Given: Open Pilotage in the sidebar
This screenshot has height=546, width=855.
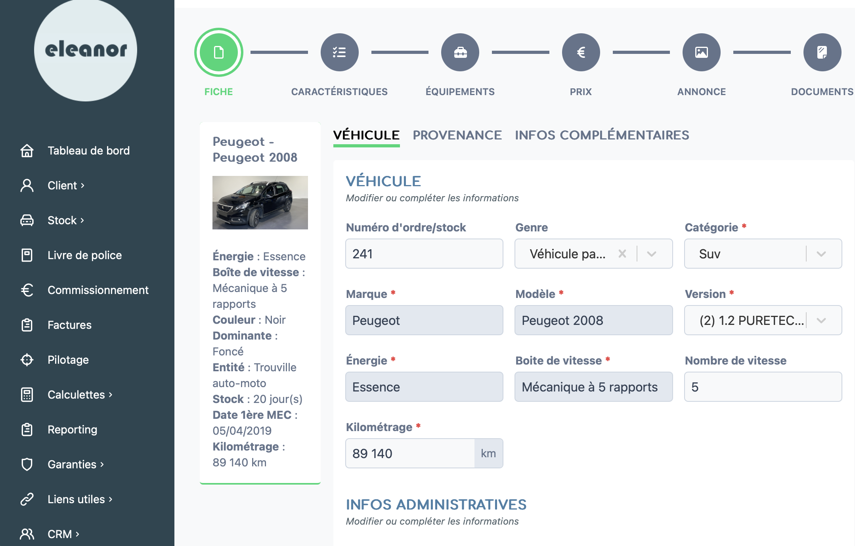Looking at the screenshot, I should click(68, 360).
